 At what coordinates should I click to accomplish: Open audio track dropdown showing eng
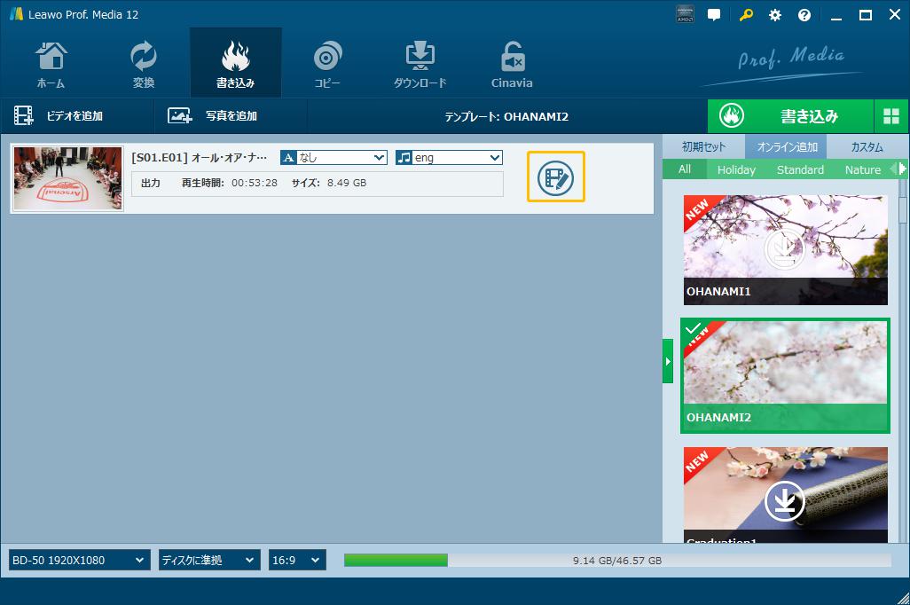pos(449,157)
